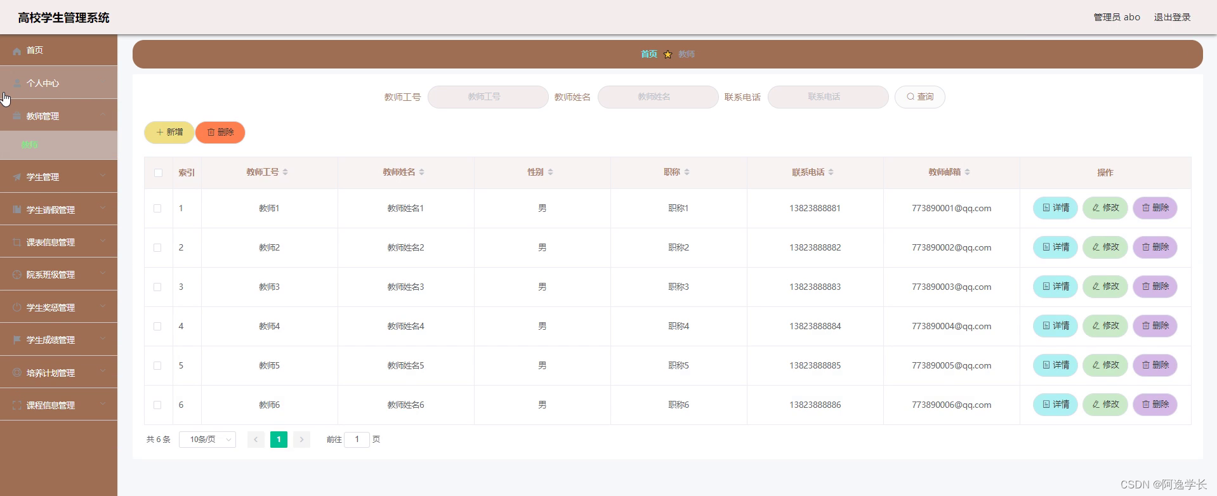
Task: Select the 教师 submenu item
Action: (x=58, y=145)
